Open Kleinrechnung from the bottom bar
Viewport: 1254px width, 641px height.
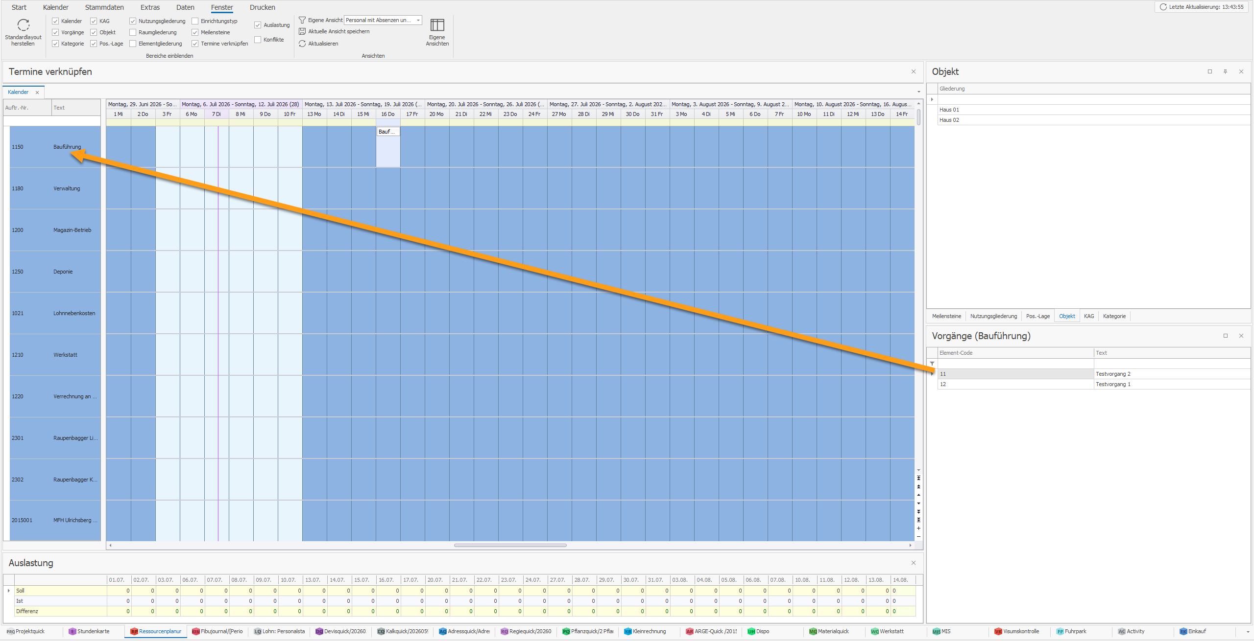pyautogui.click(x=645, y=631)
